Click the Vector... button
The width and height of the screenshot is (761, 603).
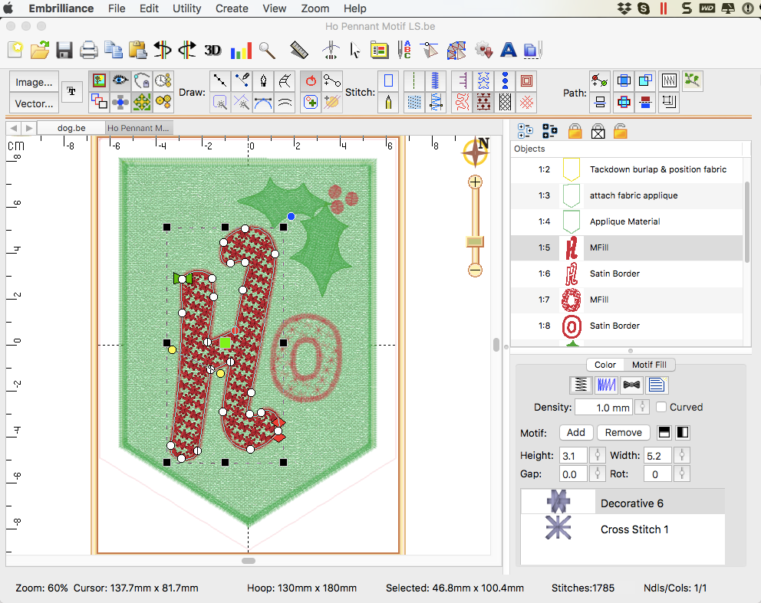click(x=35, y=103)
